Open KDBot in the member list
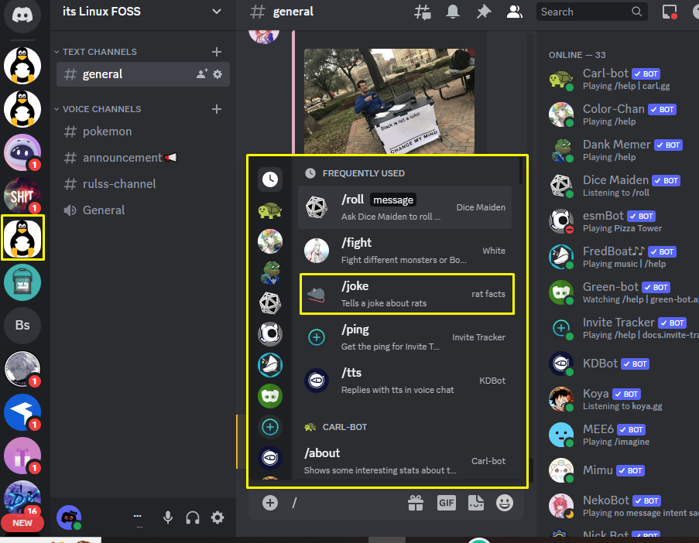This screenshot has width=699, height=543. (623, 364)
